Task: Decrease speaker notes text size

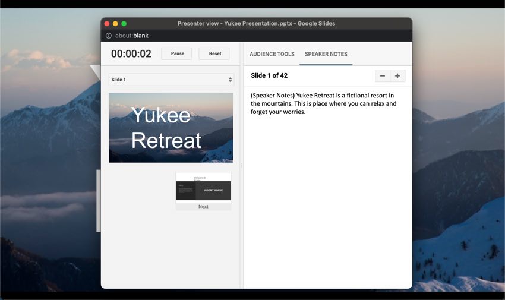Action: click(x=382, y=75)
